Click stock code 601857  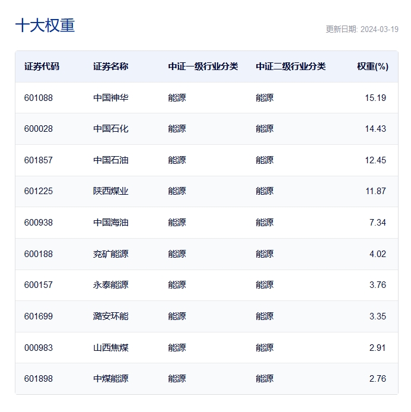pos(39,160)
